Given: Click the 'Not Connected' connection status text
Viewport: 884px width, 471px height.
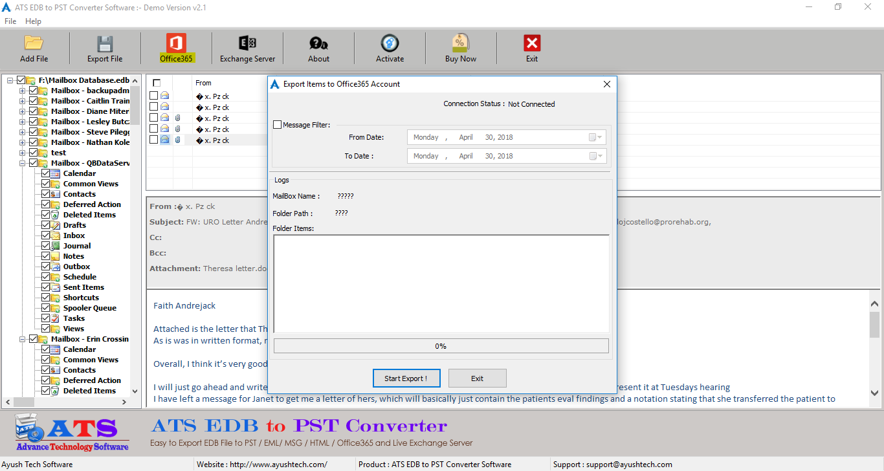Looking at the screenshot, I should point(531,104).
